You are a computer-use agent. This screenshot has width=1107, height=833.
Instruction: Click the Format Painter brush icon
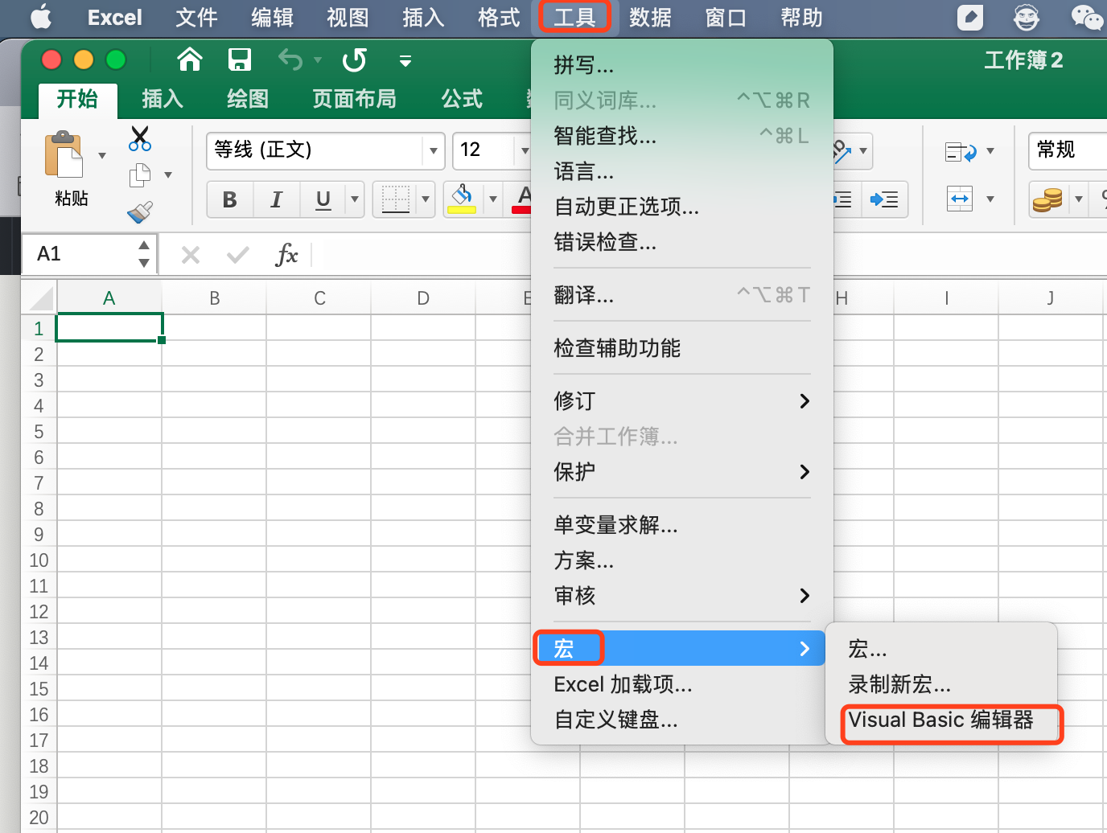(x=140, y=211)
